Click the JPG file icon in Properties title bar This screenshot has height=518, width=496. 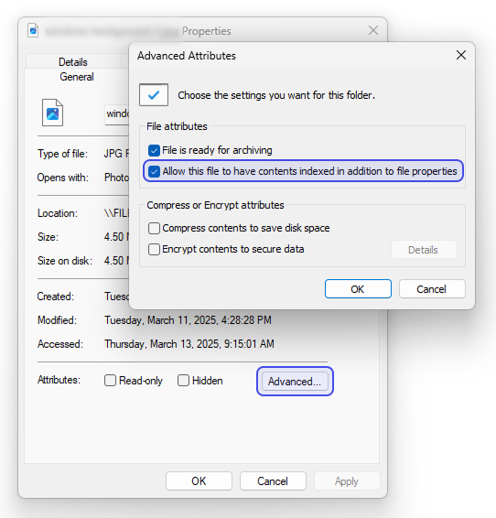click(x=33, y=31)
